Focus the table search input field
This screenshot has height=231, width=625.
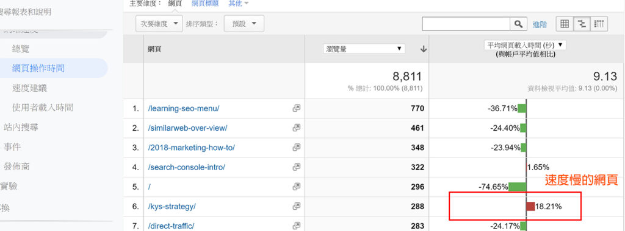[466, 24]
